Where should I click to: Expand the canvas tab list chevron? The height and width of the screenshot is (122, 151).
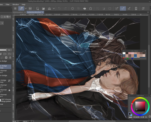click(148, 12)
